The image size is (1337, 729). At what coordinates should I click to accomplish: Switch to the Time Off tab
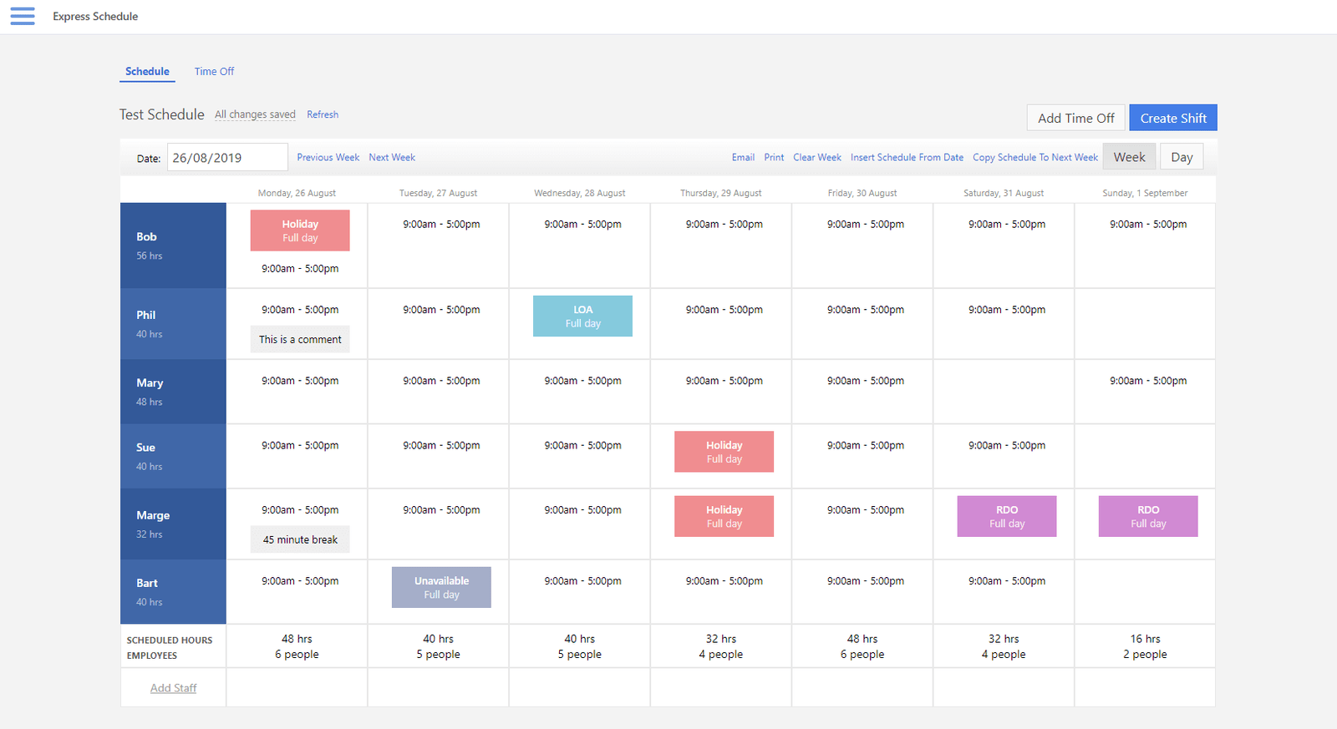click(214, 72)
